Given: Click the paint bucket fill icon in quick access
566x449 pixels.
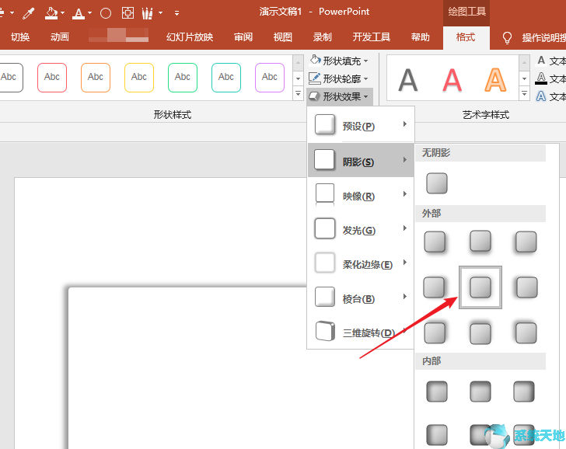Looking at the screenshot, I should pos(51,13).
